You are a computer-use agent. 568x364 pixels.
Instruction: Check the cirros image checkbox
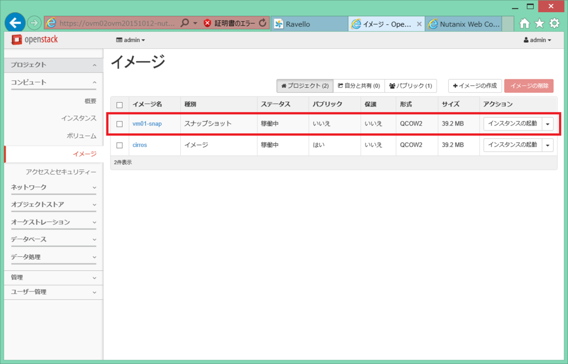pos(120,145)
